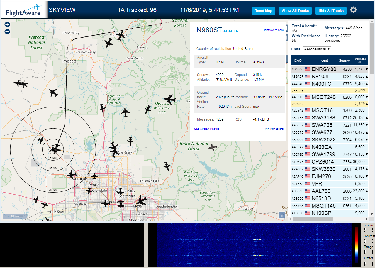The width and height of the screenshot is (375, 268).
Task: Select aircraft icon above Mazatzal Wilderness Area
Action: pos(170,99)
